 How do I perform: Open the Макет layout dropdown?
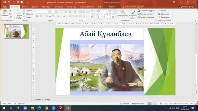coord(28,11)
